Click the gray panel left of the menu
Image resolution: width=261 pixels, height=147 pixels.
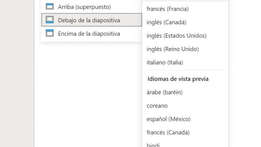[x=17, y=73]
